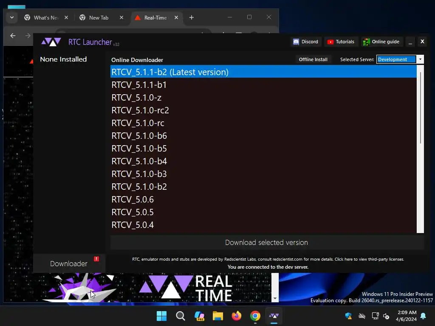Select RTCV_5.1.0-b6 in the list
Viewport: 435px width, 326px height.
pos(263,135)
